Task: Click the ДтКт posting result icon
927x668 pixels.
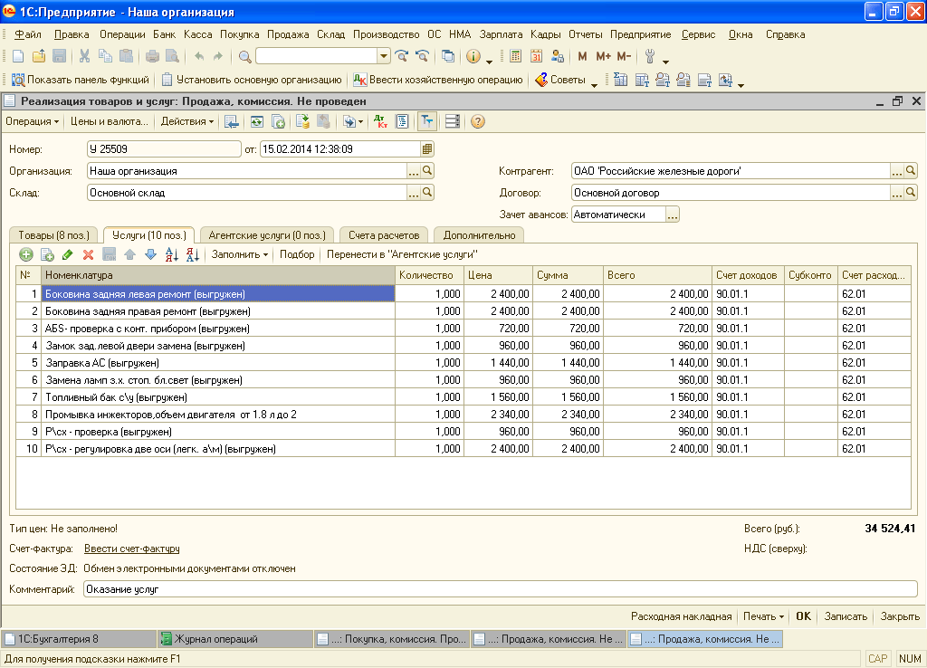Action: 380,121
